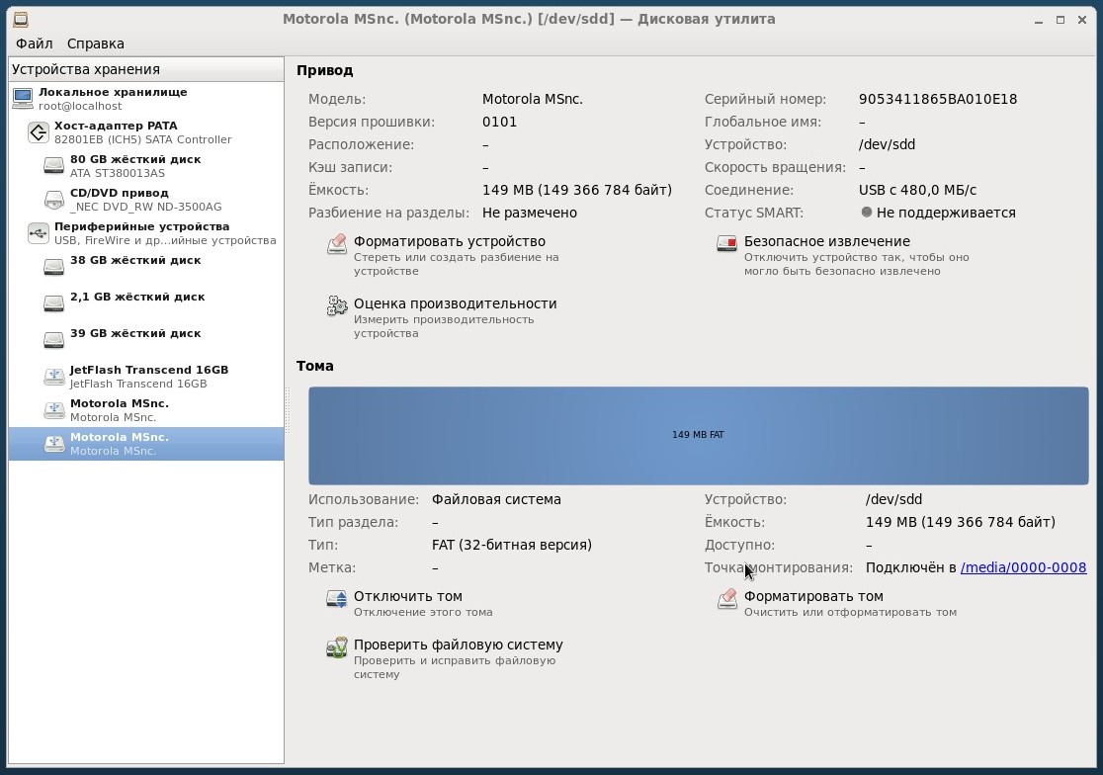This screenshot has width=1103, height=775.
Task: Click the Файловая система usage value
Action: [496, 499]
